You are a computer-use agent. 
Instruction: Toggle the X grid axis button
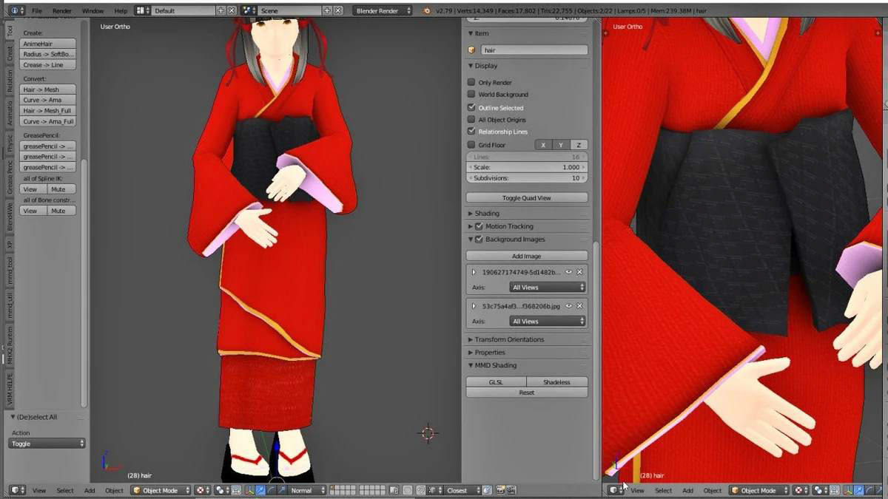[543, 145]
